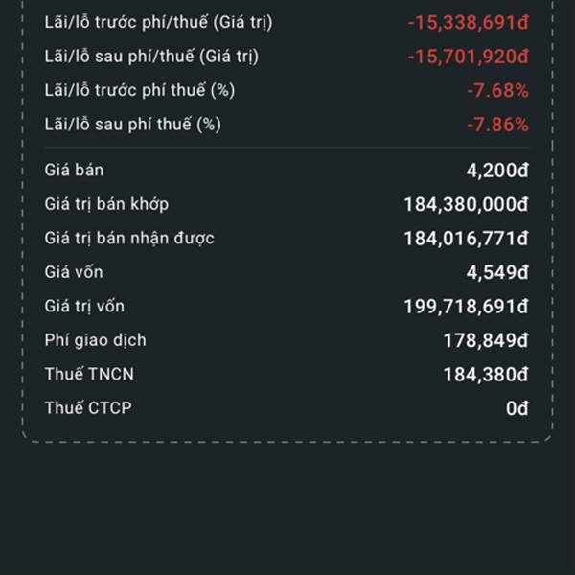575x575 pixels.
Task: Click the 199,718,691đ cost value
Action: pyautogui.click(x=466, y=307)
